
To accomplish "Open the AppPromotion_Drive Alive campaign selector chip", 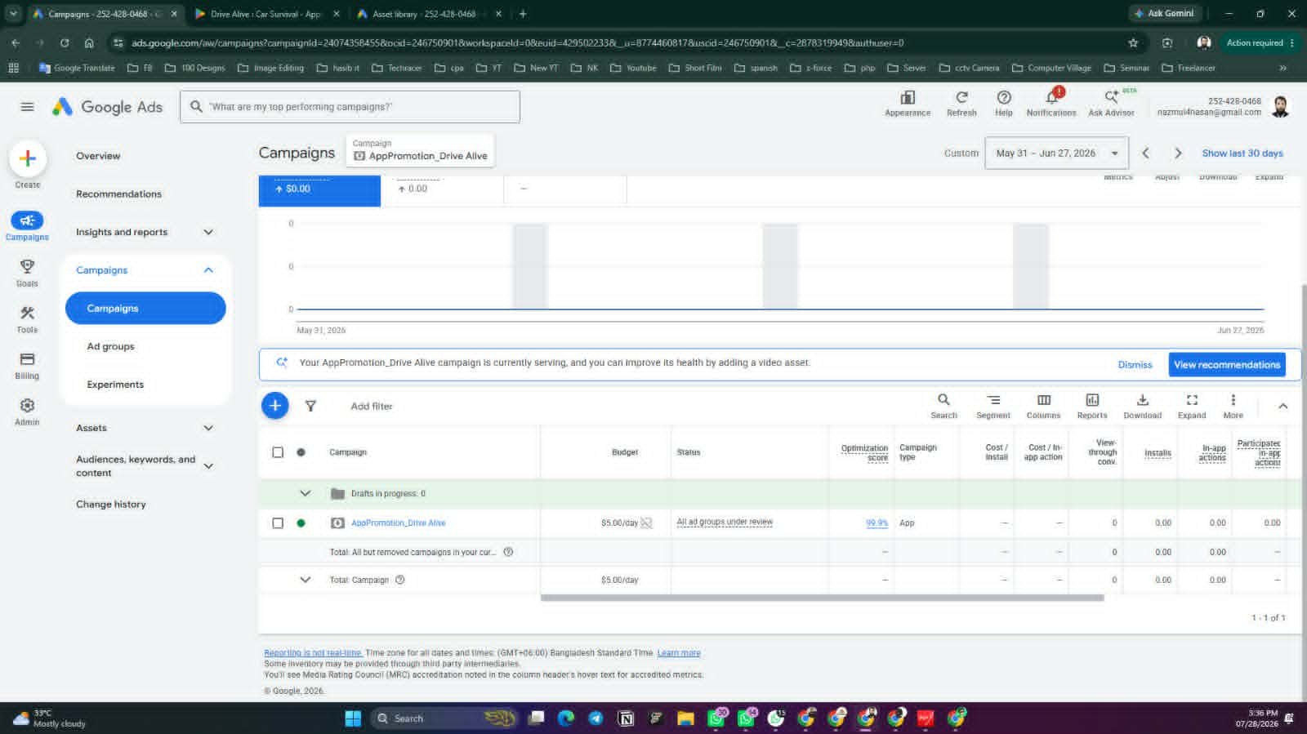I will [x=420, y=150].
